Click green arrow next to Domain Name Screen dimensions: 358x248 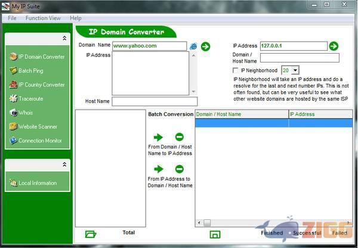click(x=205, y=46)
